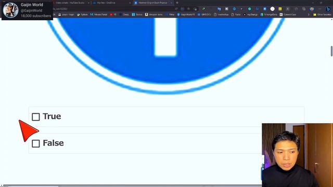Open the Convert Case bookmark

[288, 15]
